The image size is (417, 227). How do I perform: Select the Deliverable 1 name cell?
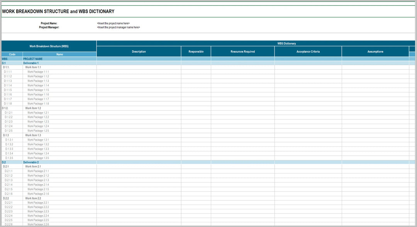click(x=31, y=63)
